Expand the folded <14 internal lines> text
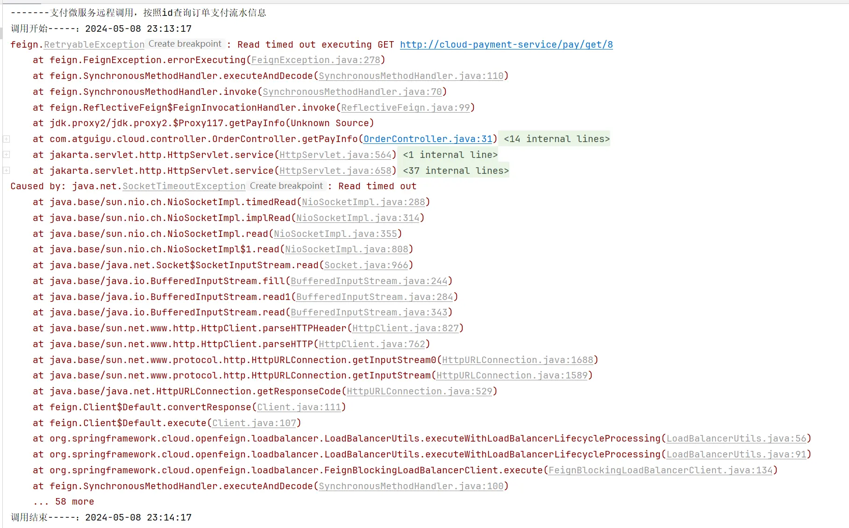 (x=556, y=139)
